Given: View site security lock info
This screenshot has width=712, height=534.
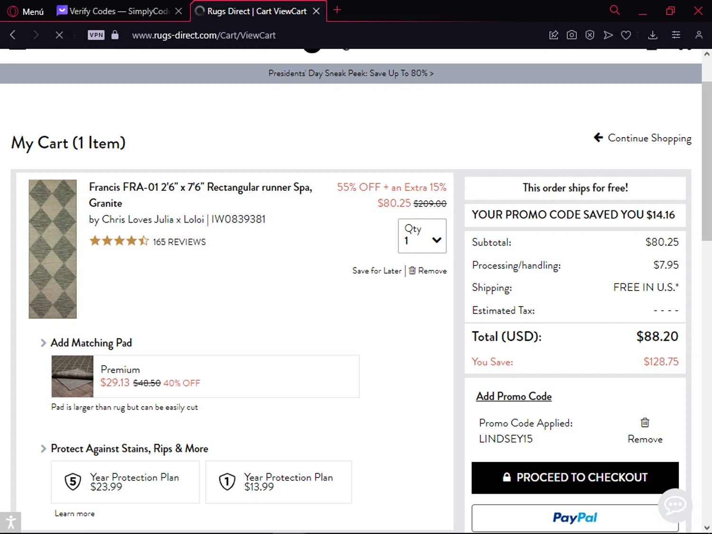Looking at the screenshot, I should point(114,35).
